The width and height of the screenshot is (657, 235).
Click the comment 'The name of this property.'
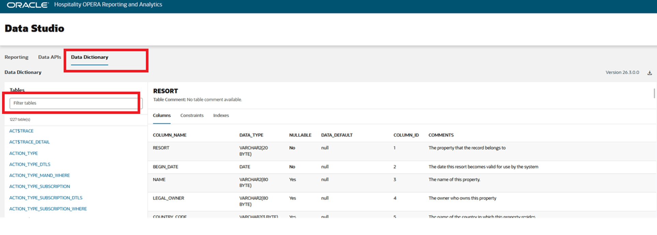[x=454, y=179]
